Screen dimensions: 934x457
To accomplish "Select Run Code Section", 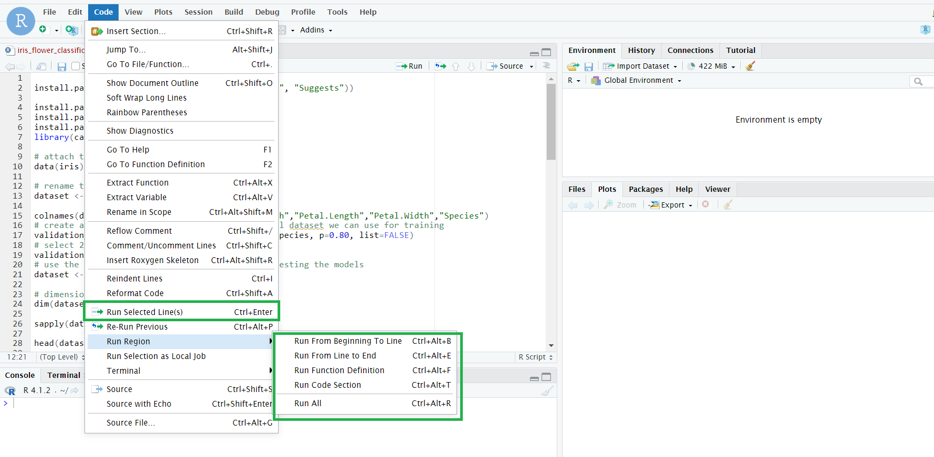I will point(366,385).
